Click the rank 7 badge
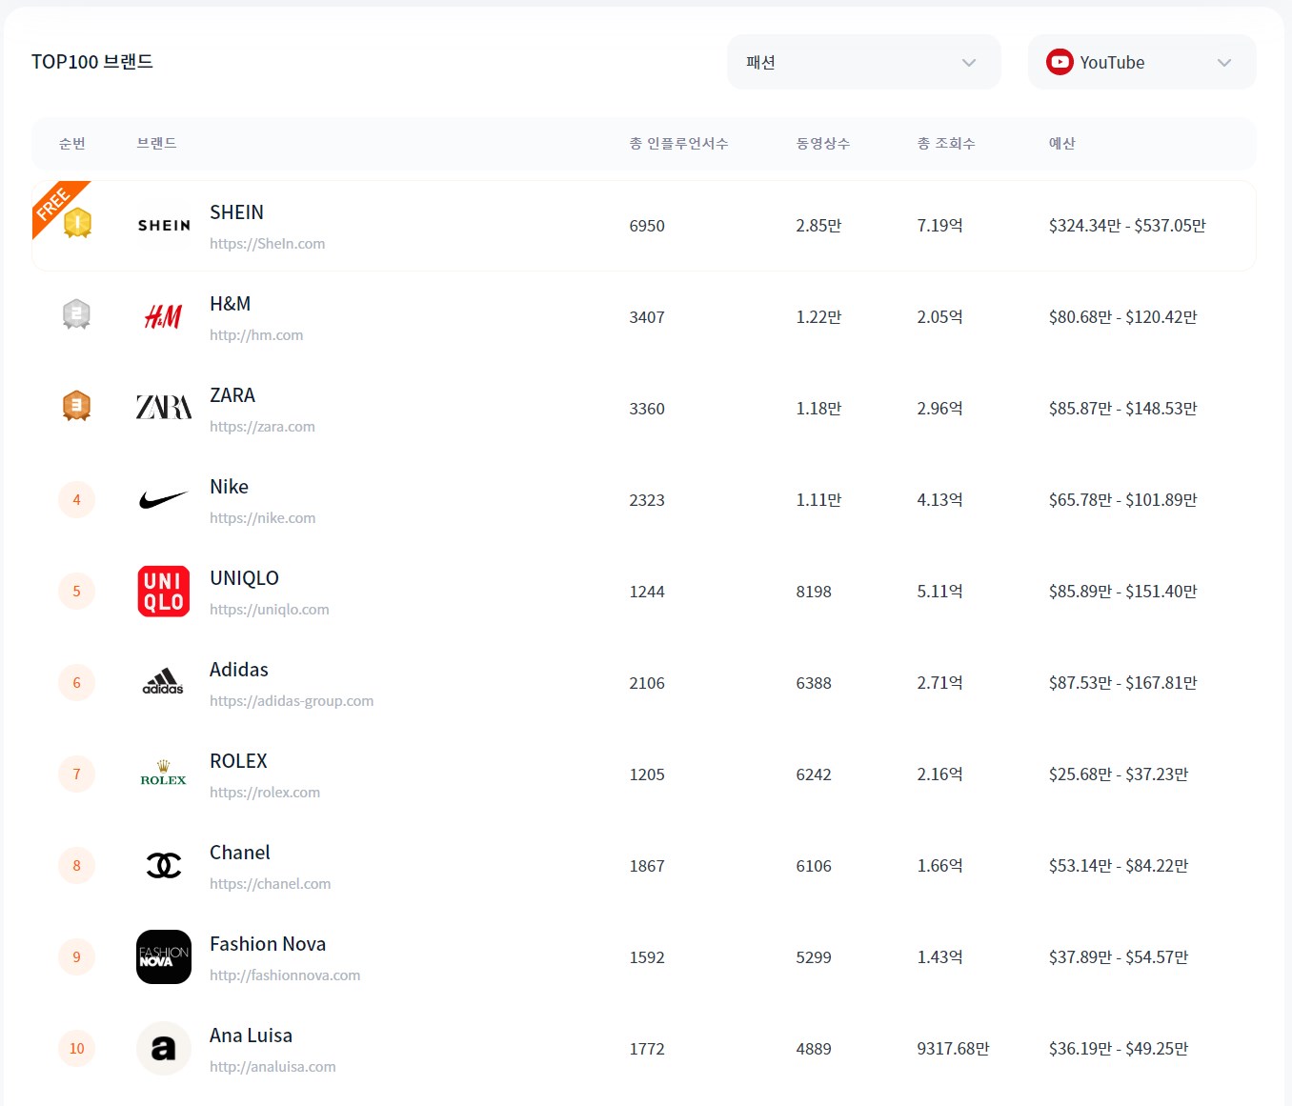Viewport: 1292px width, 1106px height. [76, 774]
